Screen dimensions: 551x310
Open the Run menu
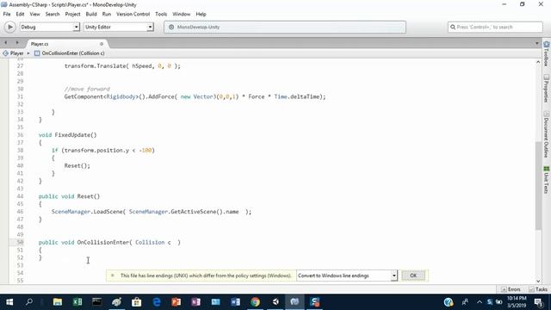tap(107, 14)
